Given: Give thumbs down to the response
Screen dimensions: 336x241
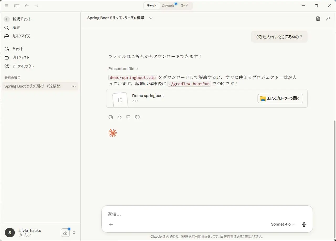Looking at the screenshot, I should tap(128, 117).
